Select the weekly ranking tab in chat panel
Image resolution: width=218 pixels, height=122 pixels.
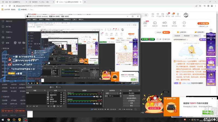tap(187, 36)
